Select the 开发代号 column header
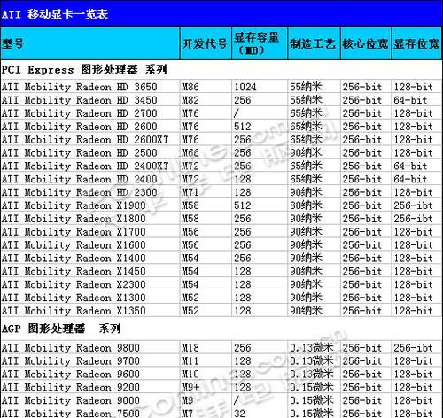This screenshot has width=443, height=418. 206,43
